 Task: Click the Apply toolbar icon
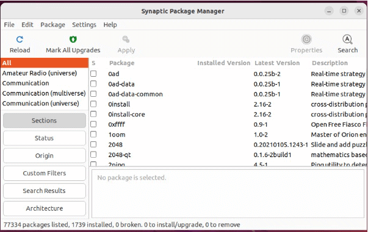[x=126, y=40]
